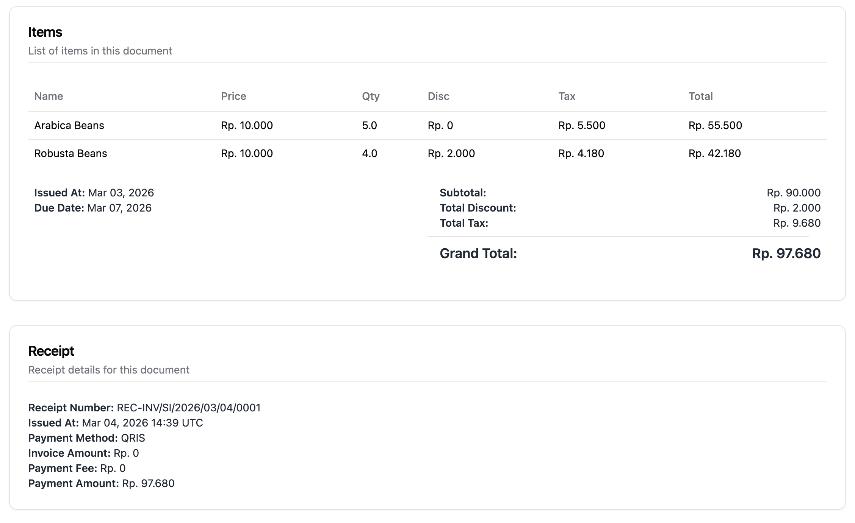Click the Rp. 2.000 discount for Robusta Beans

pos(451,153)
